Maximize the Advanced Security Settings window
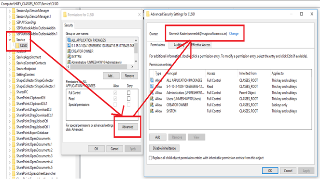The height and width of the screenshot is (180, 335). click(x=302, y=14)
